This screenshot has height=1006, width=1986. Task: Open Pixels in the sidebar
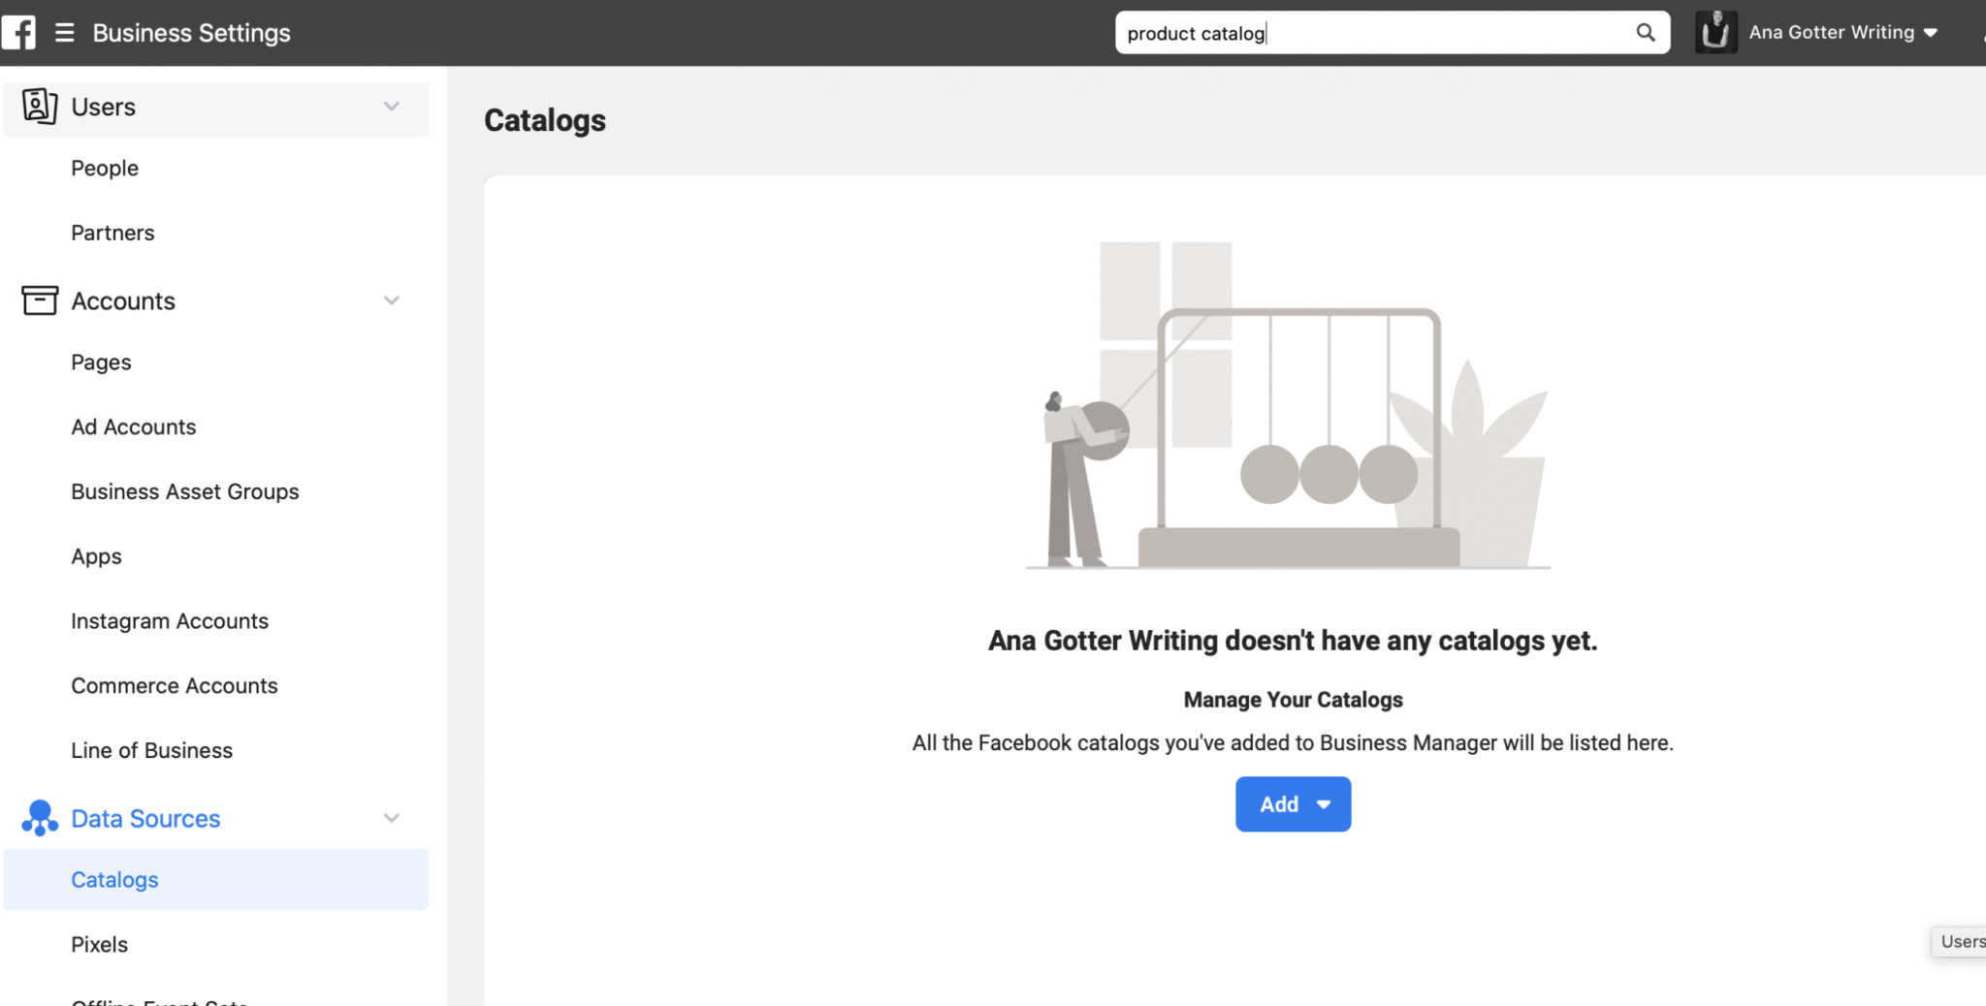(x=99, y=944)
